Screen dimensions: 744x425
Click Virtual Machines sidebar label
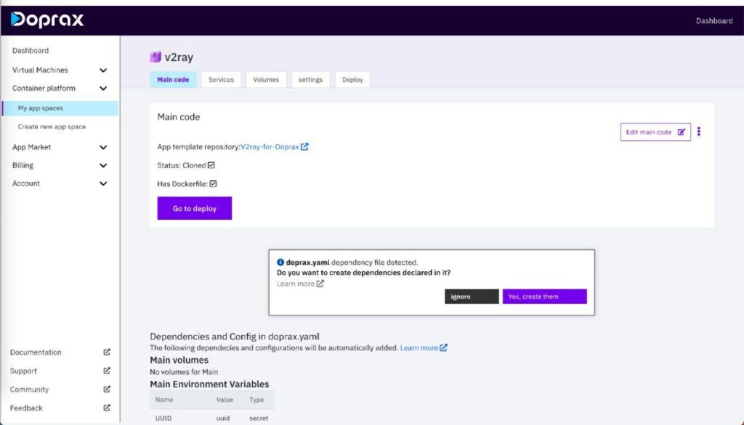click(x=40, y=70)
